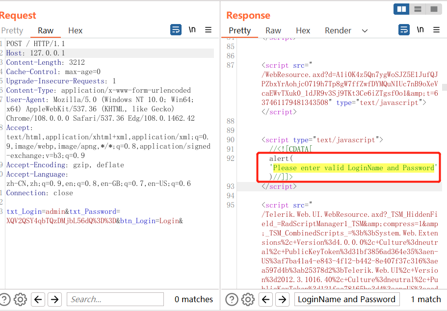This screenshot has height=311, width=447.
Task: Select the Response Raw tab
Action: [x=273, y=30]
